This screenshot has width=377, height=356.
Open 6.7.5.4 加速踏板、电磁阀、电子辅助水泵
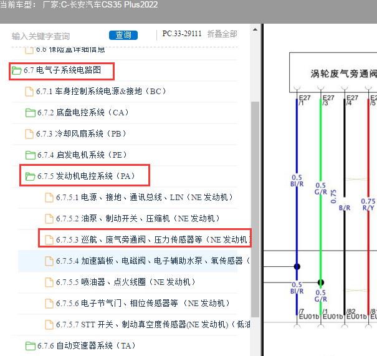coord(153,261)
